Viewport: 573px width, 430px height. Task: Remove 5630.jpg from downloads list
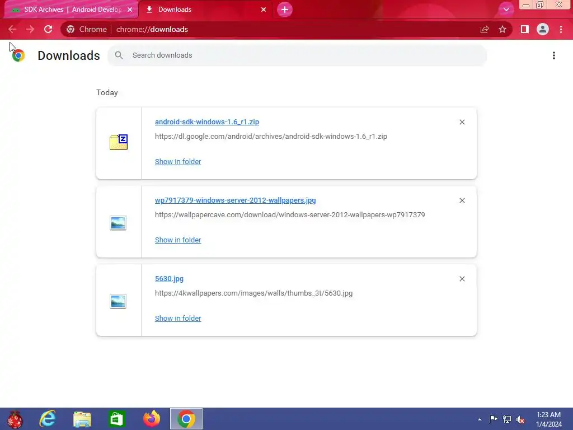(x=462, y=279)
